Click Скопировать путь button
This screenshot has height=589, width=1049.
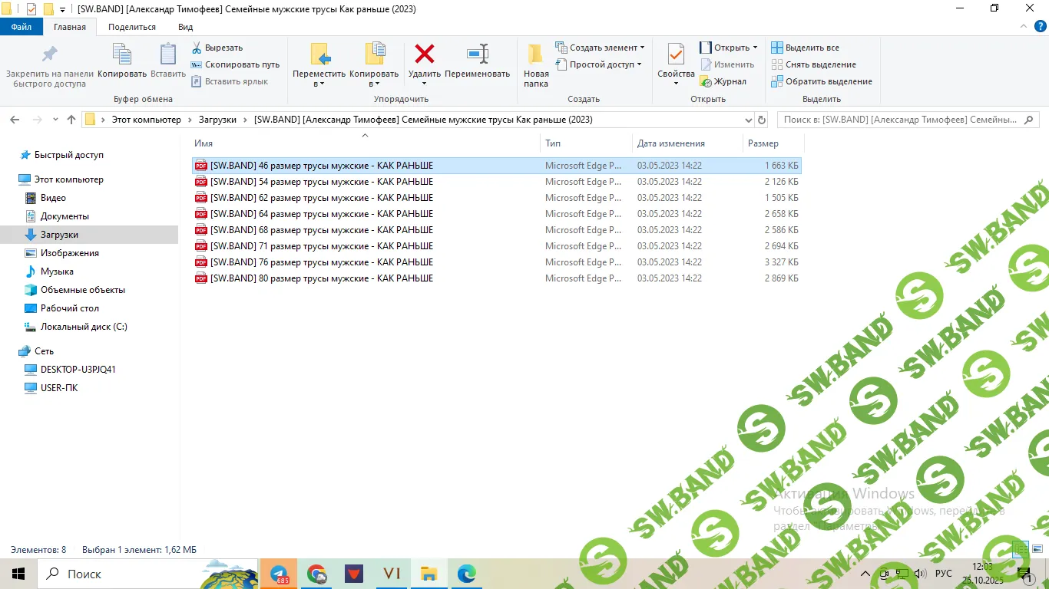pyautogui.click(x=235, y=64)
